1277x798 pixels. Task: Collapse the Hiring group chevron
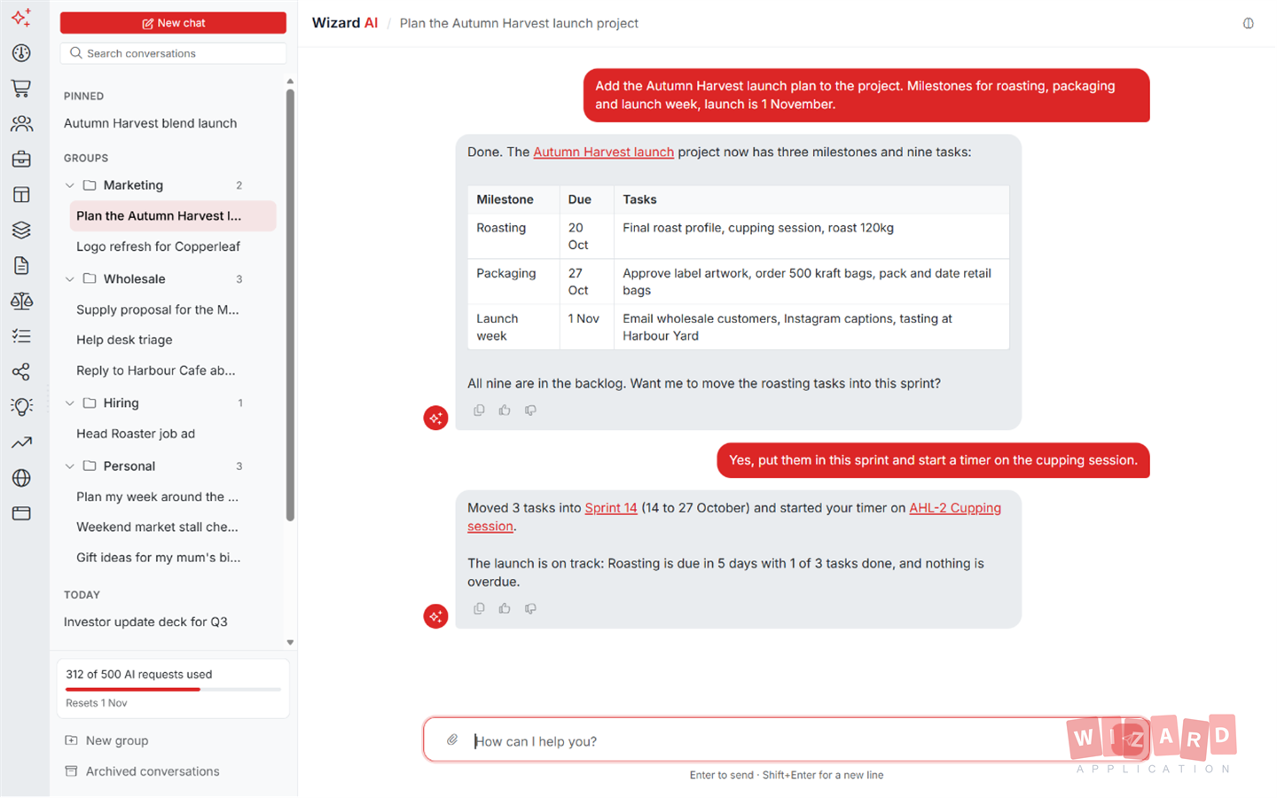click(70, 403)
